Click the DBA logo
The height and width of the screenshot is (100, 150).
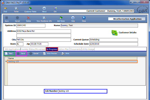point(142,10)
